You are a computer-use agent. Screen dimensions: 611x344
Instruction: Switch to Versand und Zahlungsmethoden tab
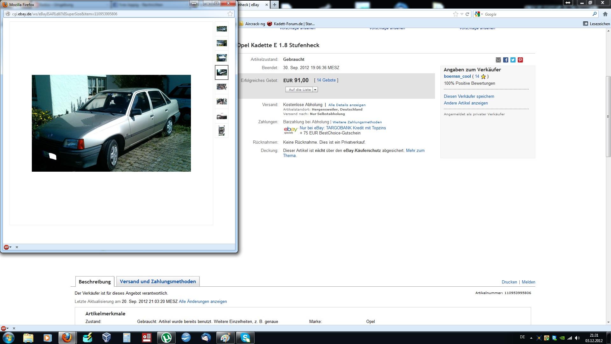coord(158,282)
